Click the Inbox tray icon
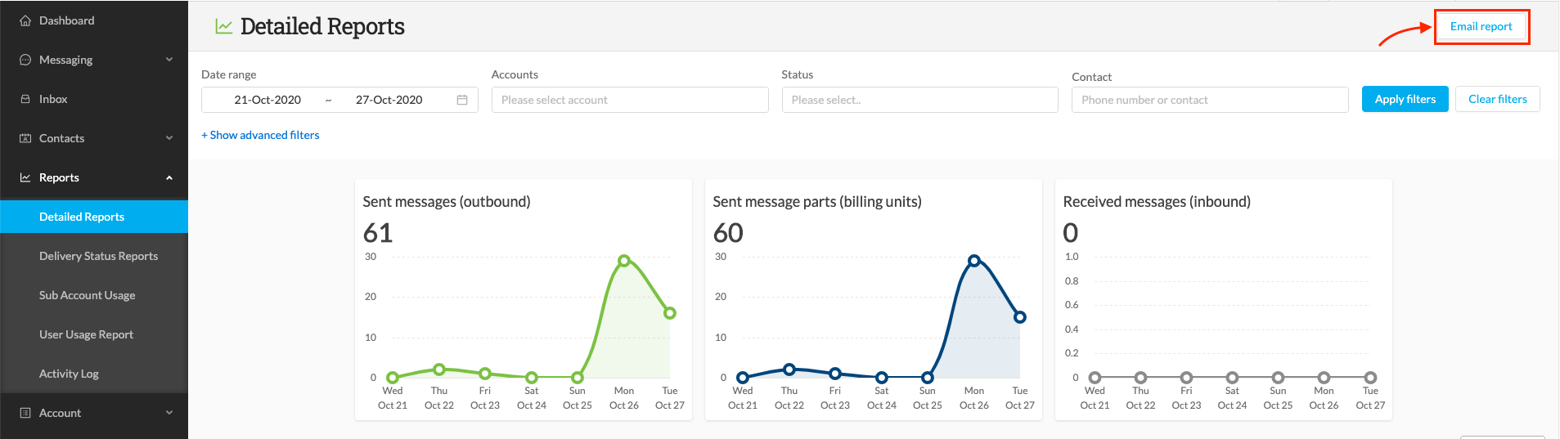Screen dimensions: 1560x439 (25, 99)
